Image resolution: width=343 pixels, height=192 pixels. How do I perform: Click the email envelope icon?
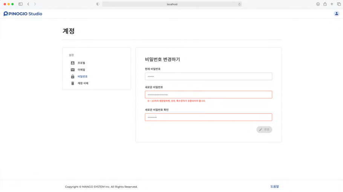pyautogui.click(x=73, y=70)
